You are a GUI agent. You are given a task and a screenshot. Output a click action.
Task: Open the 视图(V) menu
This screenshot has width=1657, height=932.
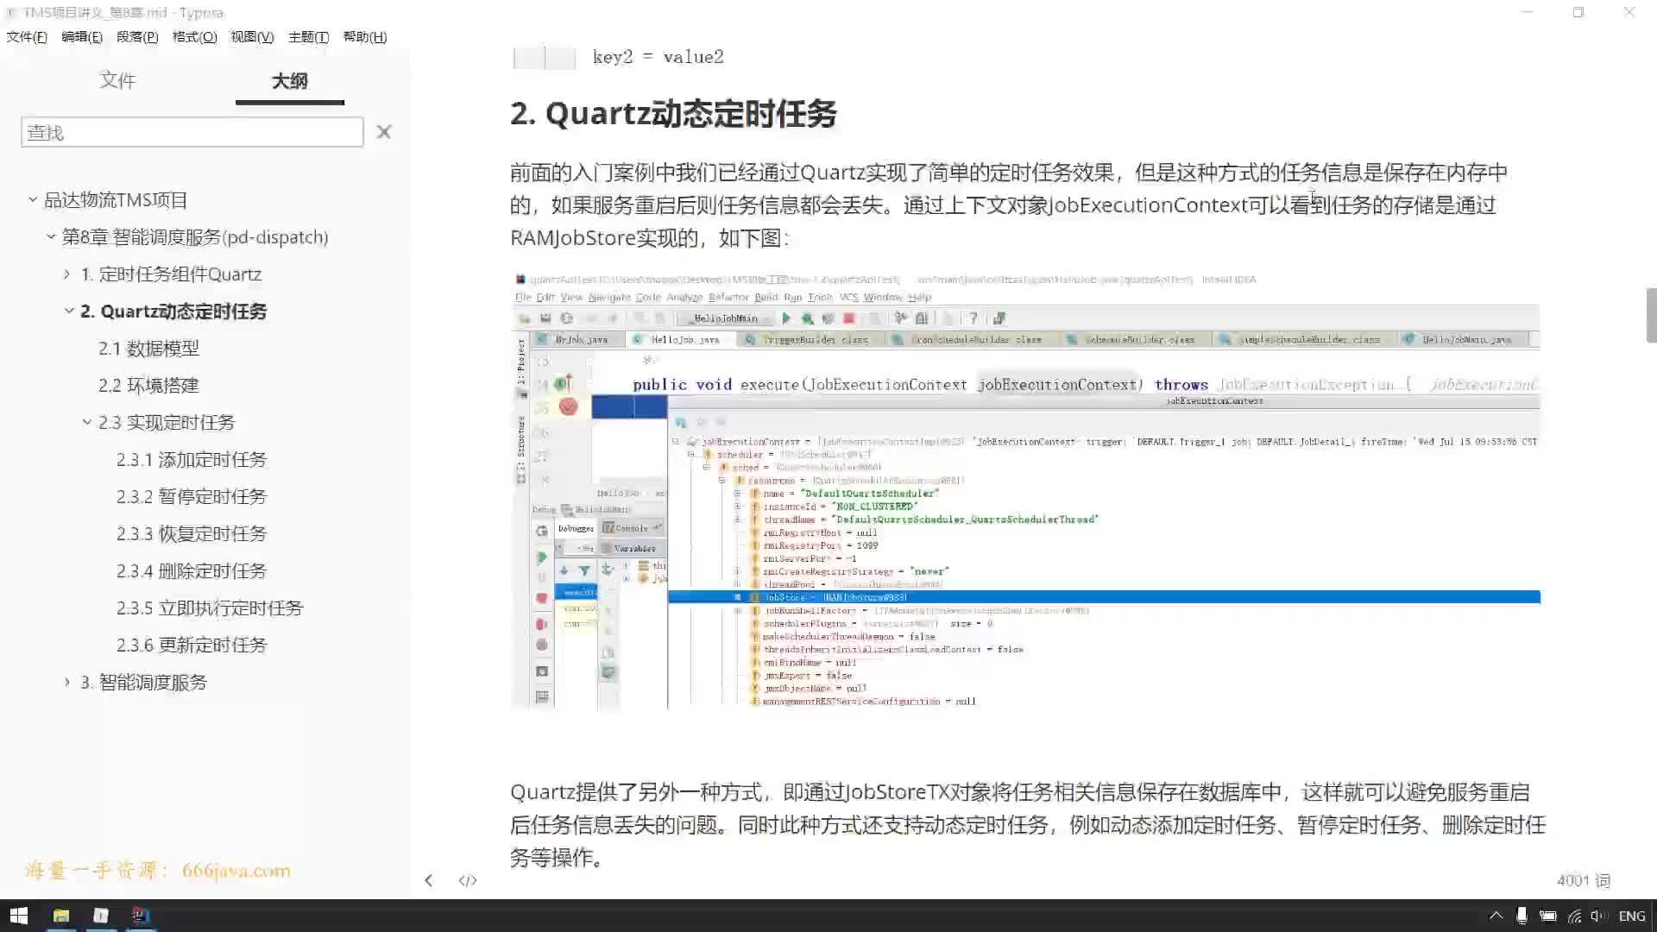(252, 37)
